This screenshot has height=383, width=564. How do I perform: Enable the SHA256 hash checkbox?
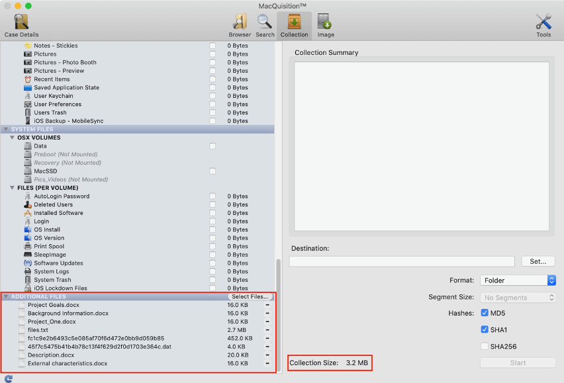click(x=485, y=346)
